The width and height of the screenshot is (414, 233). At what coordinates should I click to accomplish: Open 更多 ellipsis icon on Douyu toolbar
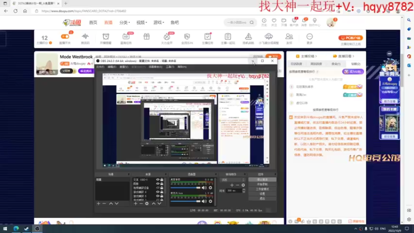pyautogui.click(x=309, y=36)
